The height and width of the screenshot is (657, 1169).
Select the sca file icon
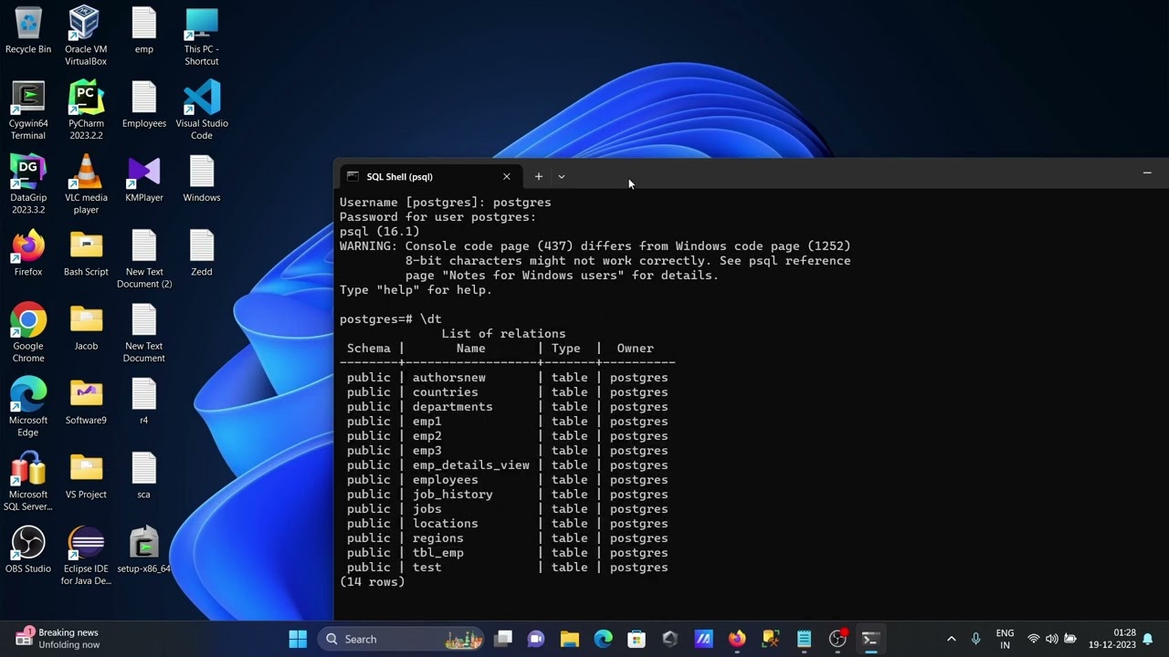[144, 475]
